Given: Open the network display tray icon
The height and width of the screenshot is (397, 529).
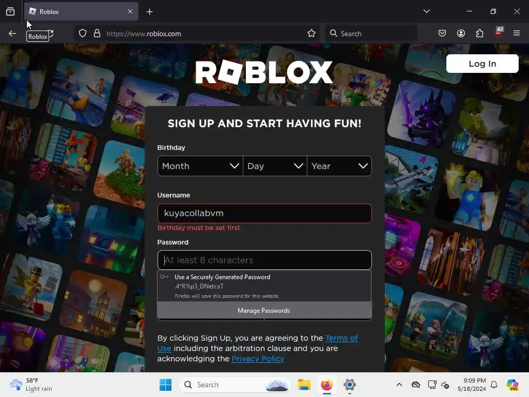Looking at the screenshot, I should pos(432,385).
